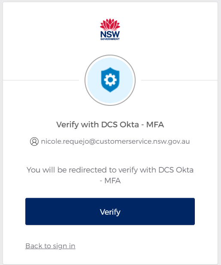Viewport: 221px width, 265px height.
Task: Click the redirect notice paragraph text
Action: point(110,175)
